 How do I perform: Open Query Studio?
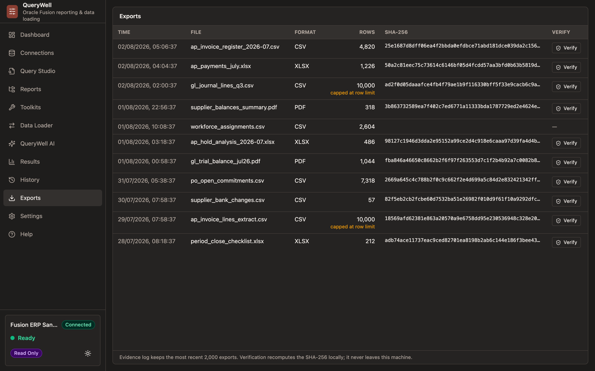pos(53,71)
